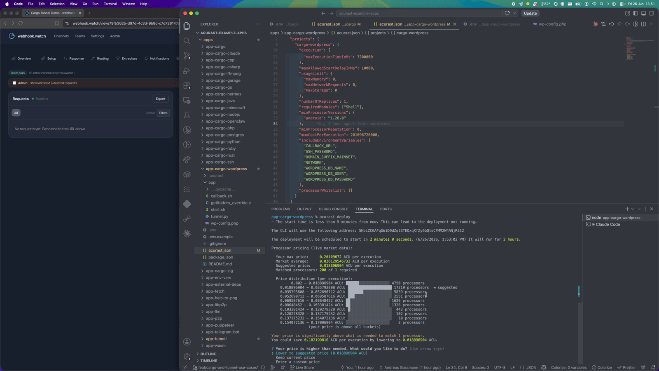659x371 pixels.
Task: Open the Accounts menu icon
Action: (187, 342)
